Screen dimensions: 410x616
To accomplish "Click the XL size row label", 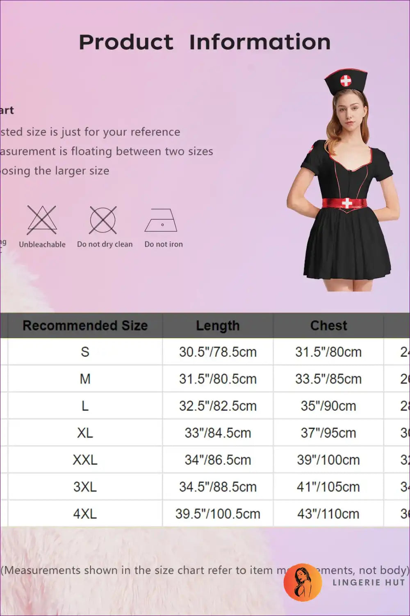I will [85, 433].
